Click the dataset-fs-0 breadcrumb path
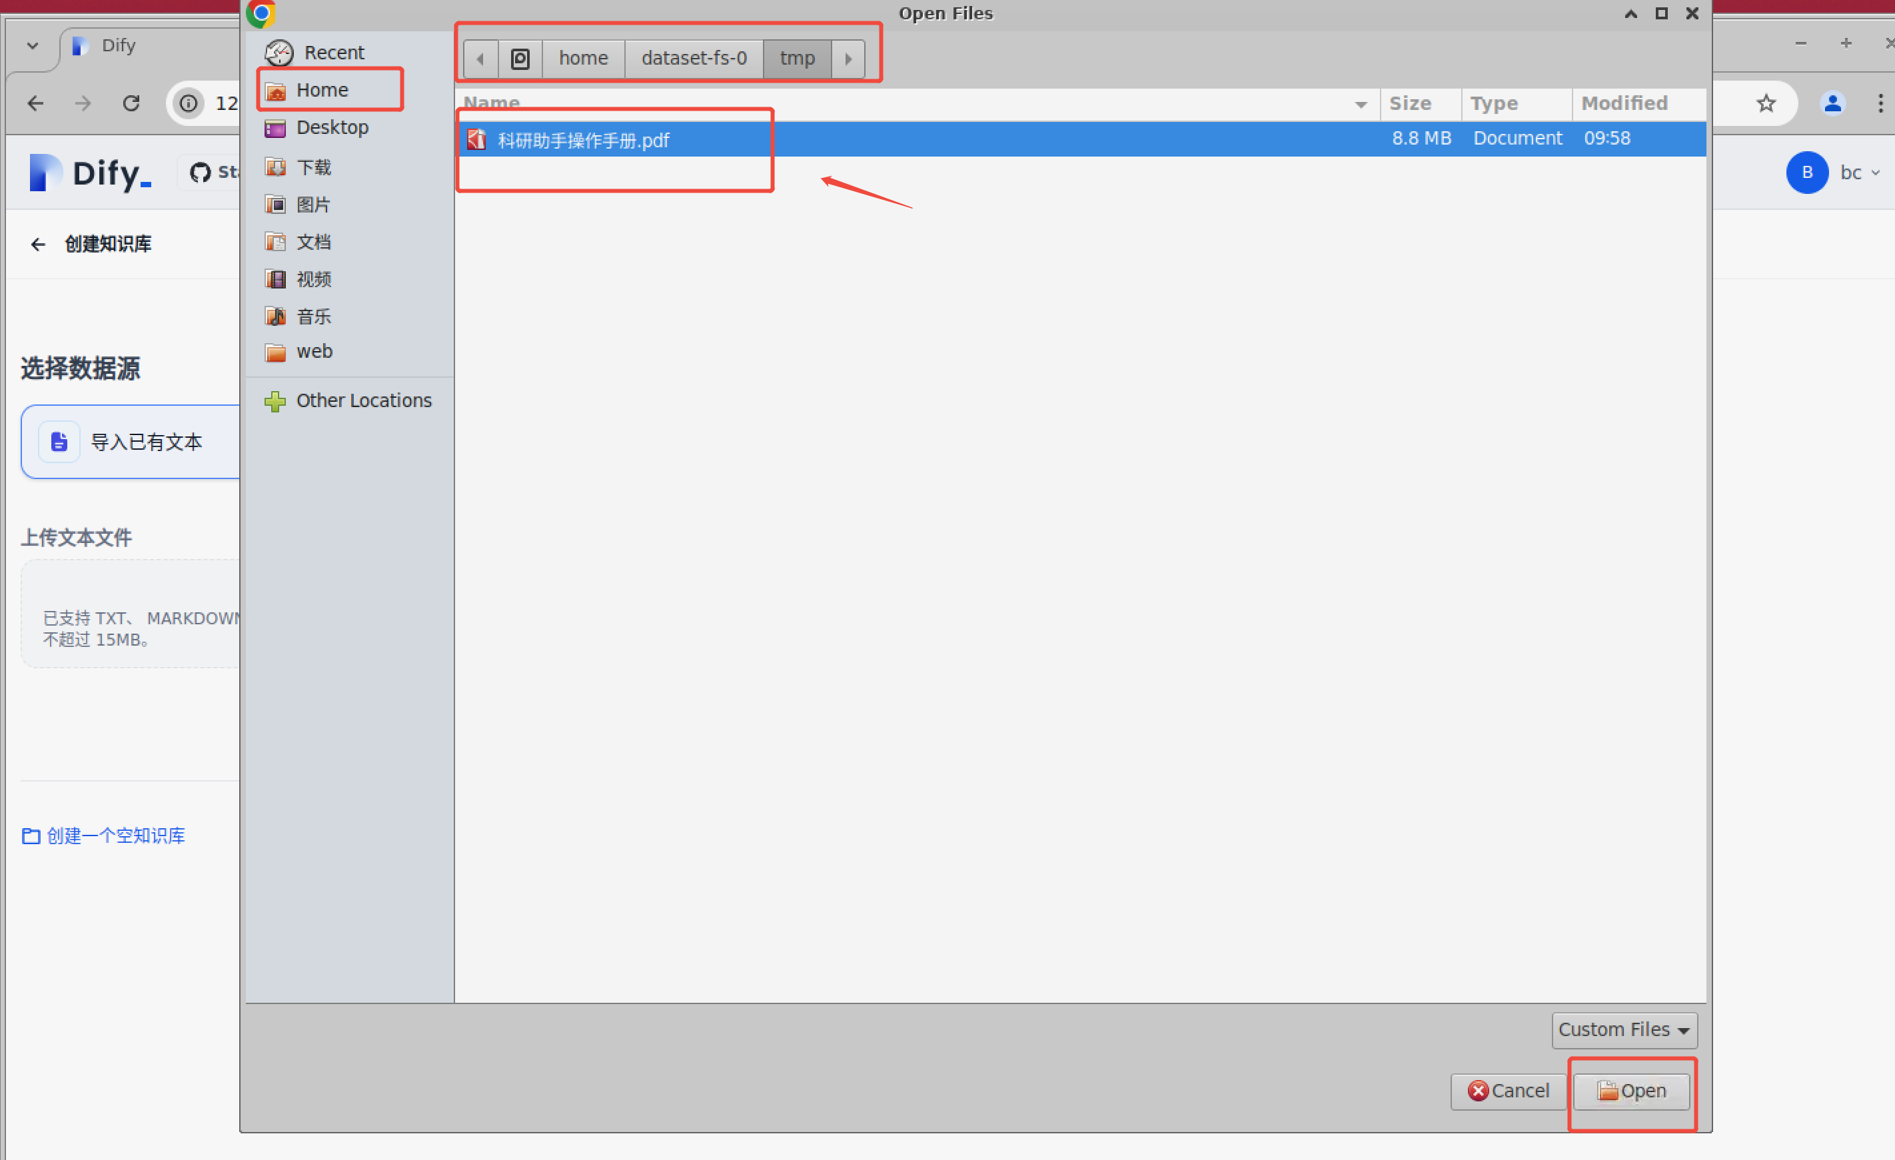This screenshot has width=1895, height=1160. pos(692,57)
